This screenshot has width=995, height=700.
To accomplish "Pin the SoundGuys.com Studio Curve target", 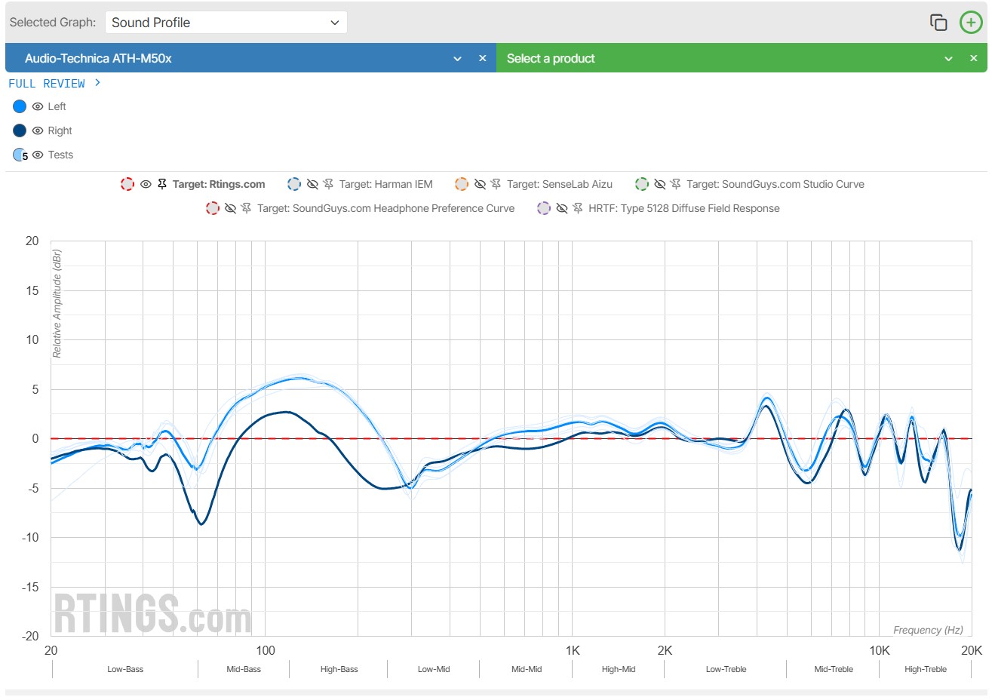I will [675, 184].
